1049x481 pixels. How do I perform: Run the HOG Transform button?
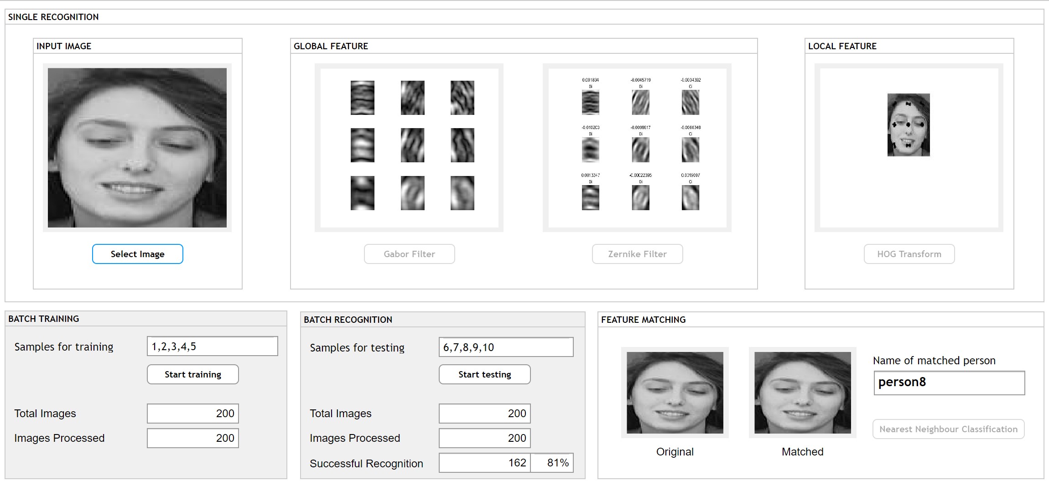coord(909,254)
